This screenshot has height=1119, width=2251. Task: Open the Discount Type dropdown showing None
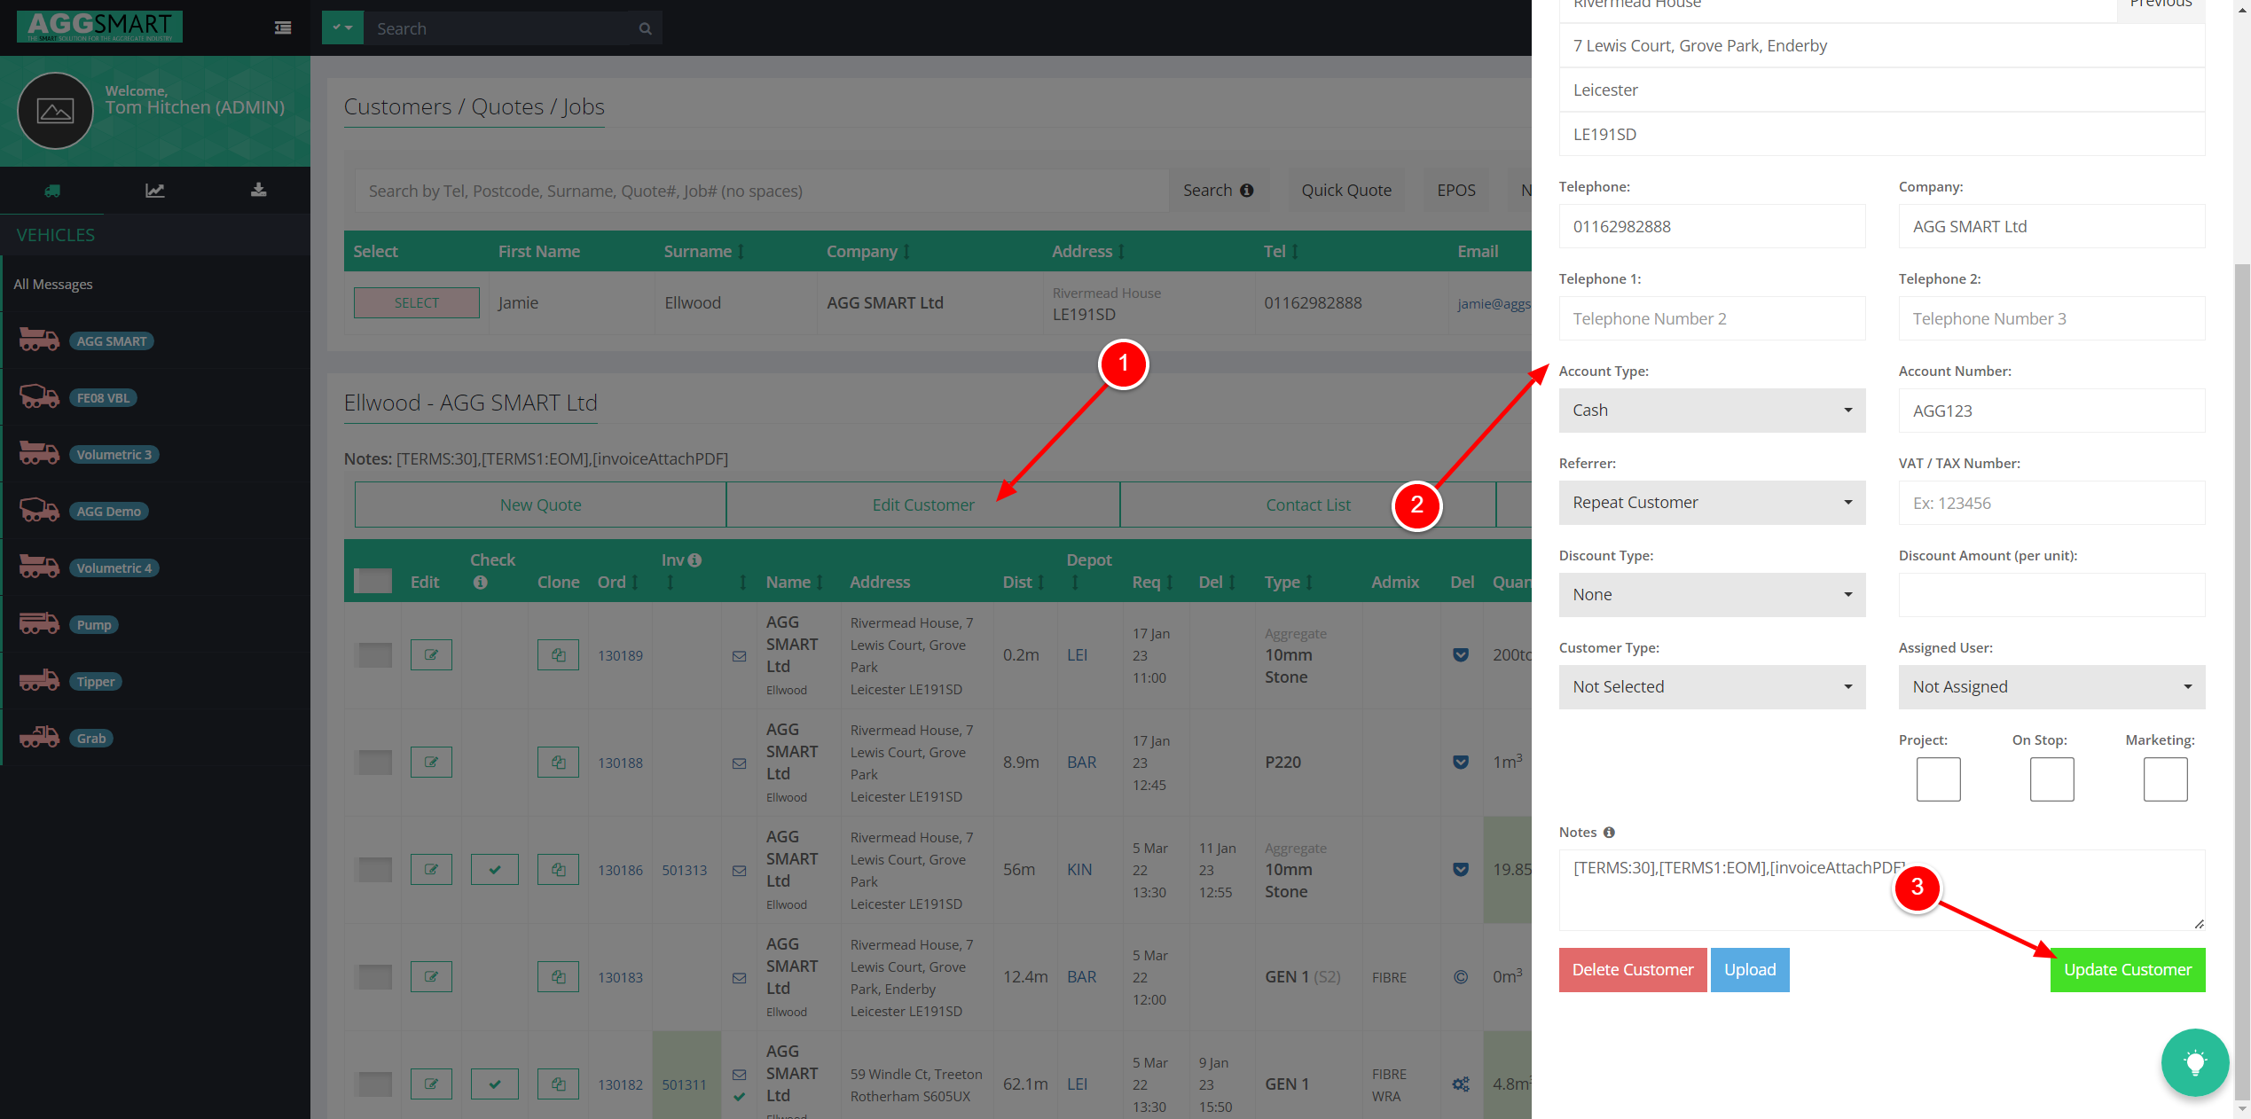click(1712, 595)
